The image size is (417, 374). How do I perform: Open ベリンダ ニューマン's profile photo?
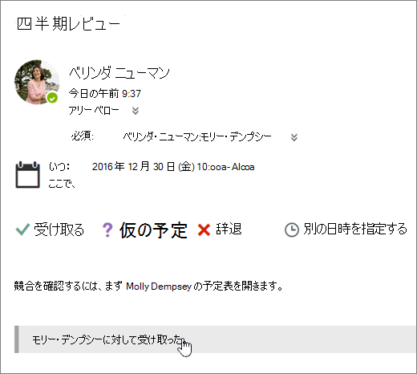[37, 82]
